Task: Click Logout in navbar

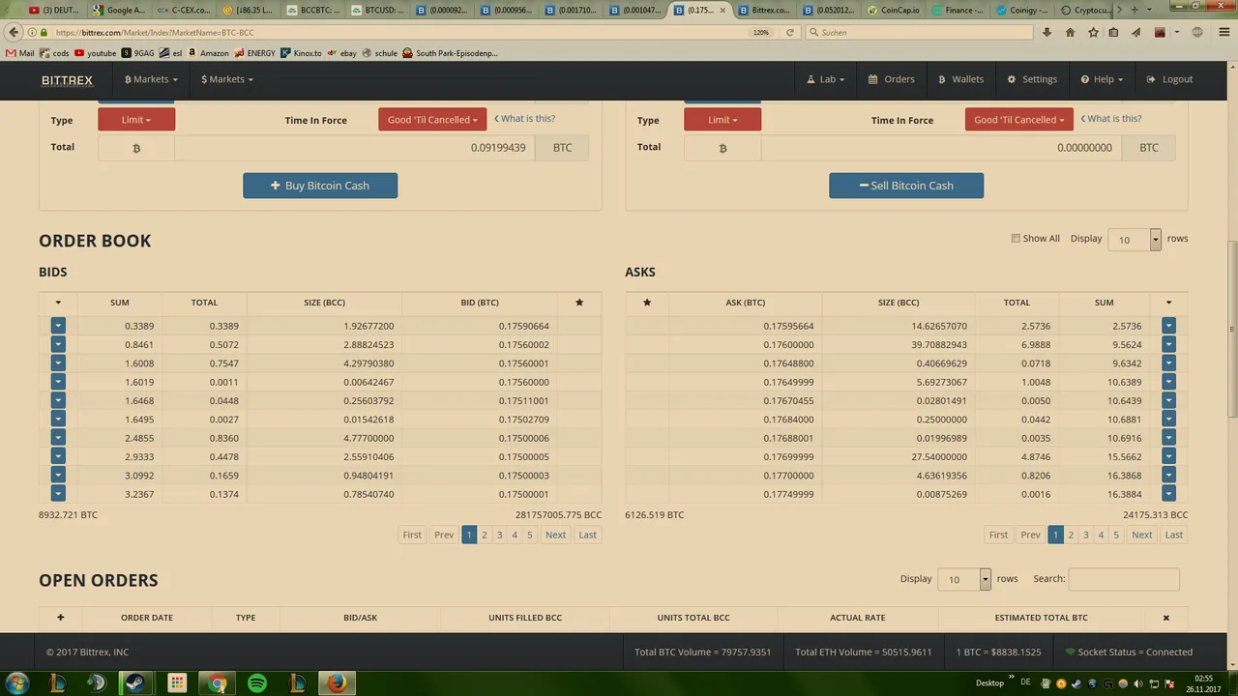Action: coord(1169,79)
